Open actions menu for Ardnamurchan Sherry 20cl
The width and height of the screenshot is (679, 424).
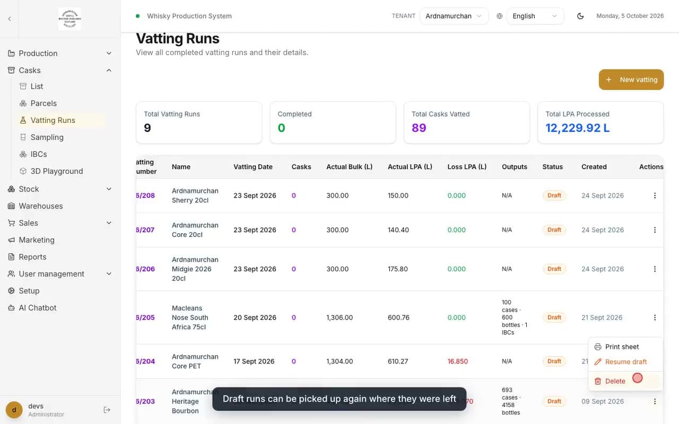pos(655,196)
